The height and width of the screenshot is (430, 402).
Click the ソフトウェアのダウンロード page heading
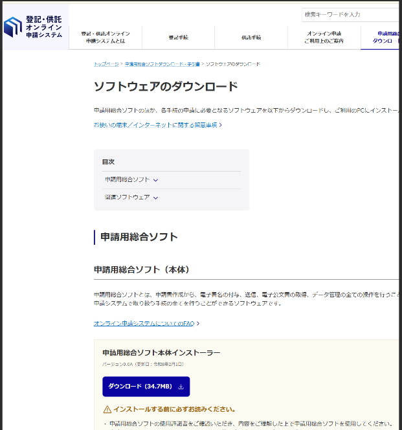[166, 87]
